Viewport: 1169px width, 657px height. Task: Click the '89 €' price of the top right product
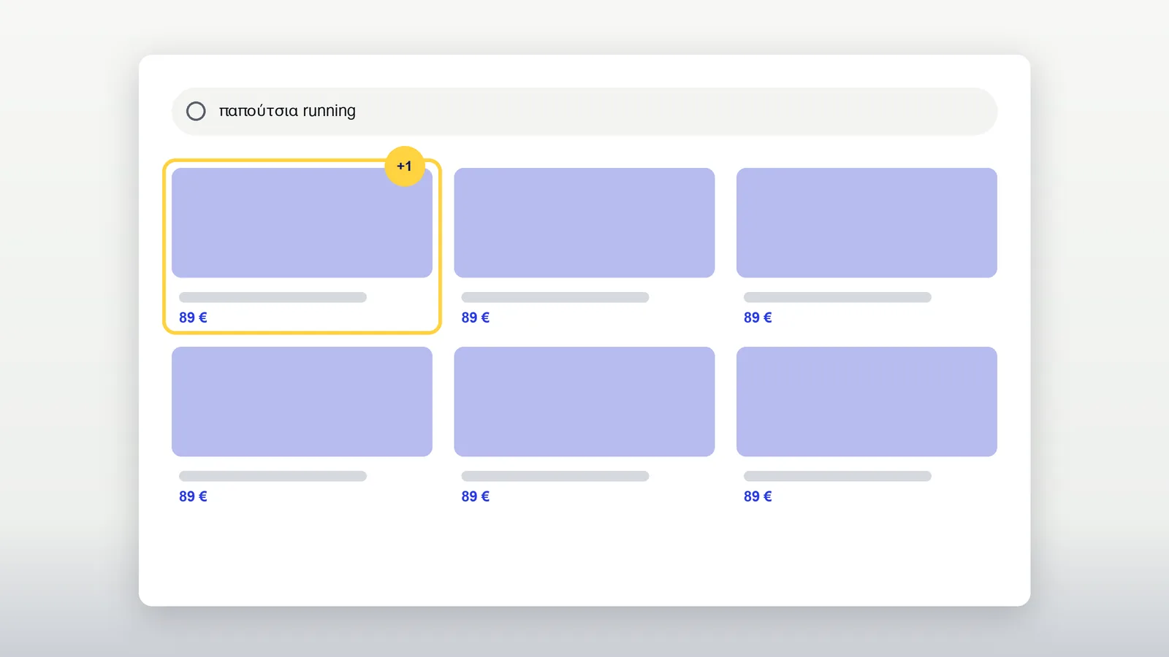pos(758,318)
